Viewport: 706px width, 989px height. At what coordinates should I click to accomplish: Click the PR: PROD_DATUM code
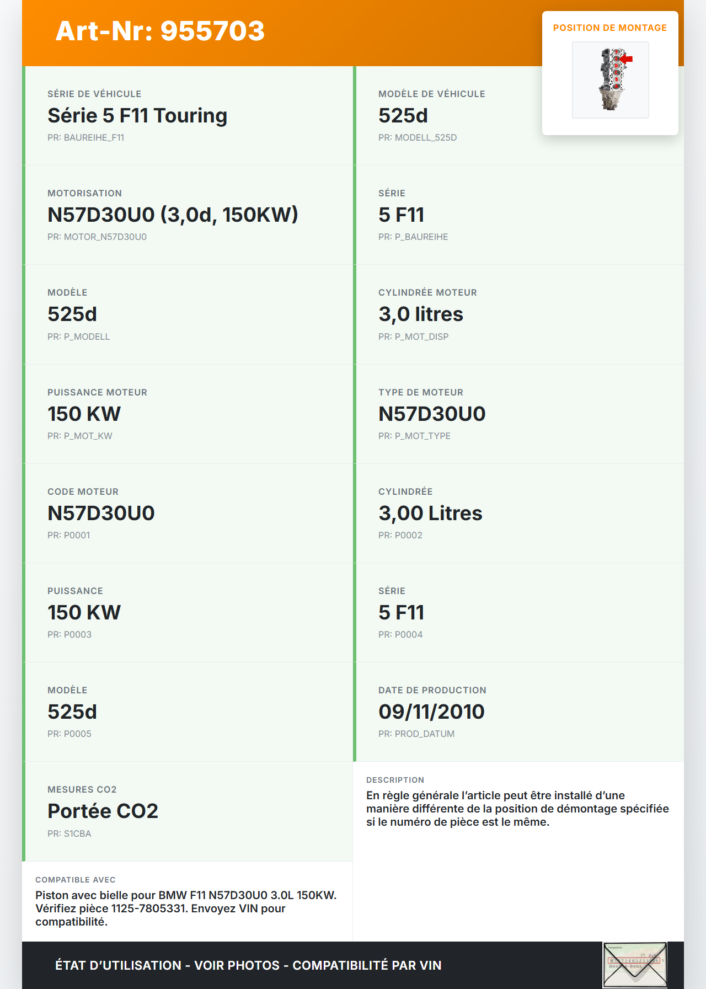click(x=416, y=734)
